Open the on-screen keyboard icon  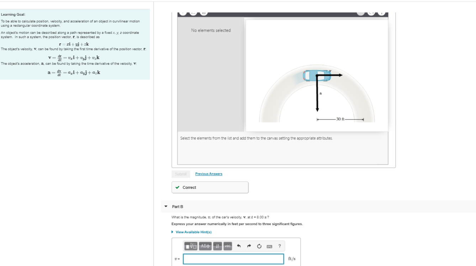[x=269, y=246]
